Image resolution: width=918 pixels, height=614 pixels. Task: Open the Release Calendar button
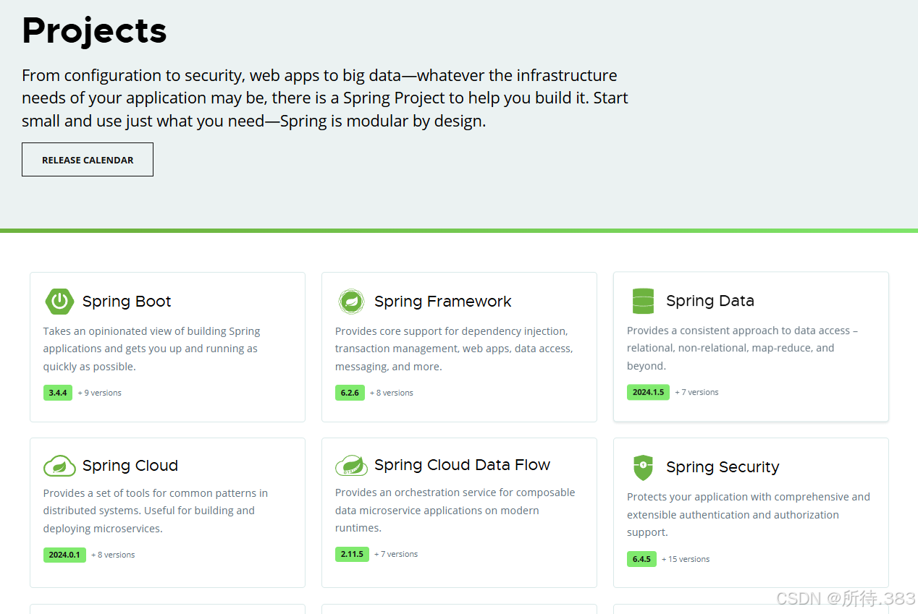[88, 159]
